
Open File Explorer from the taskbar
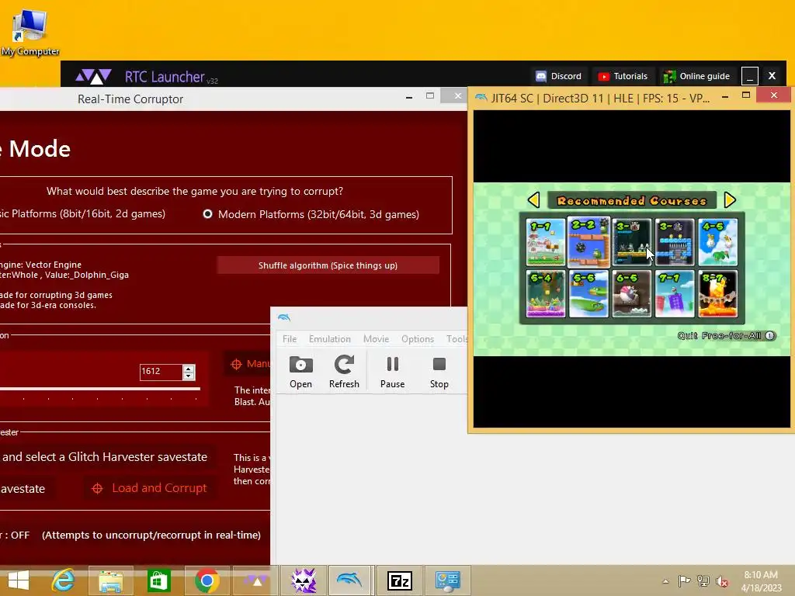[111, 580]
